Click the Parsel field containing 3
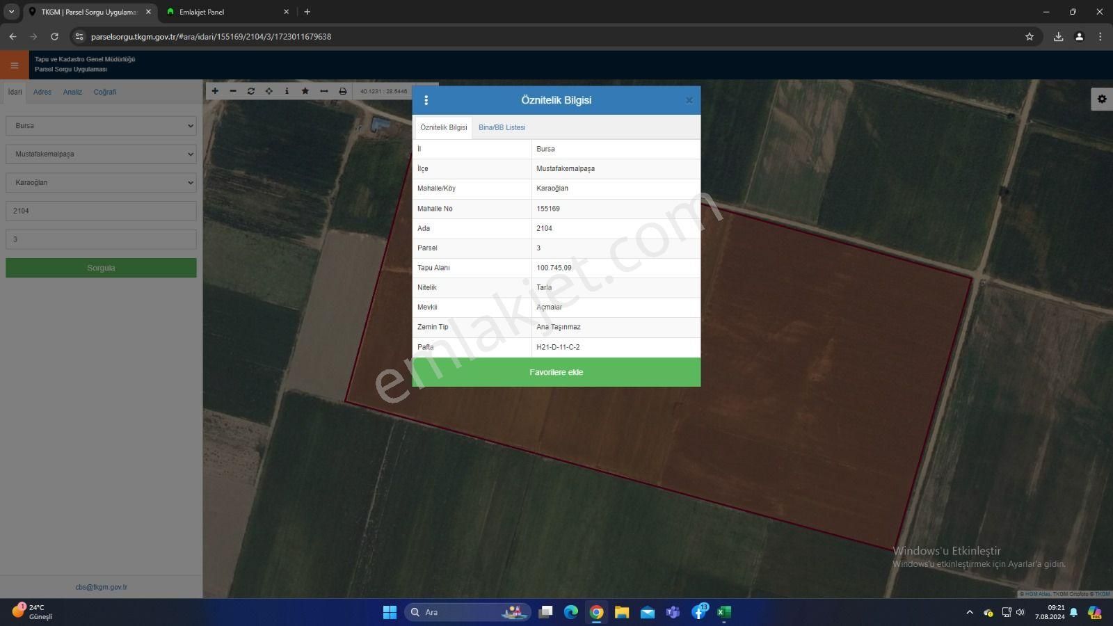This screenshot has height=626, width=1113. click(101, 239)
